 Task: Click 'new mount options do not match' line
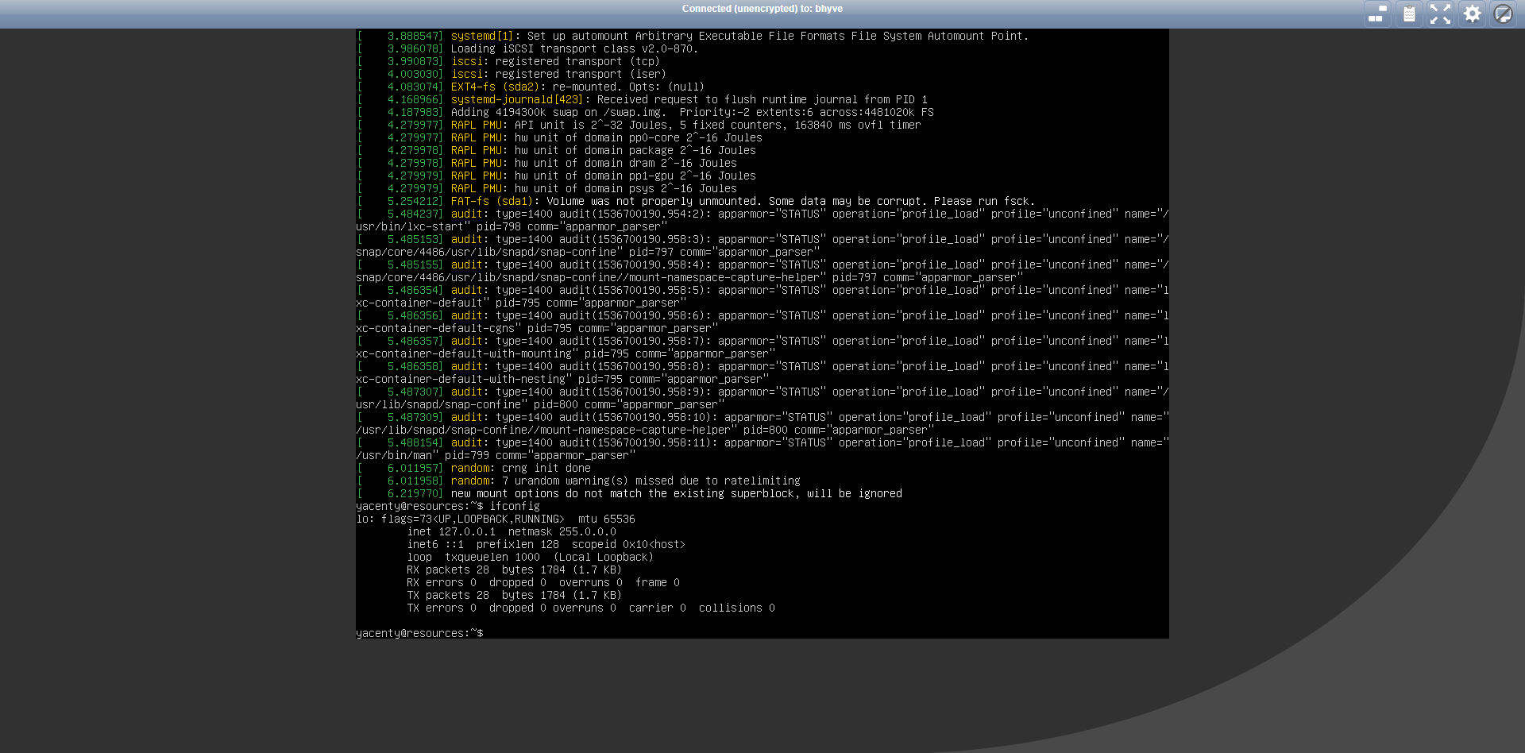click(629, 493)
